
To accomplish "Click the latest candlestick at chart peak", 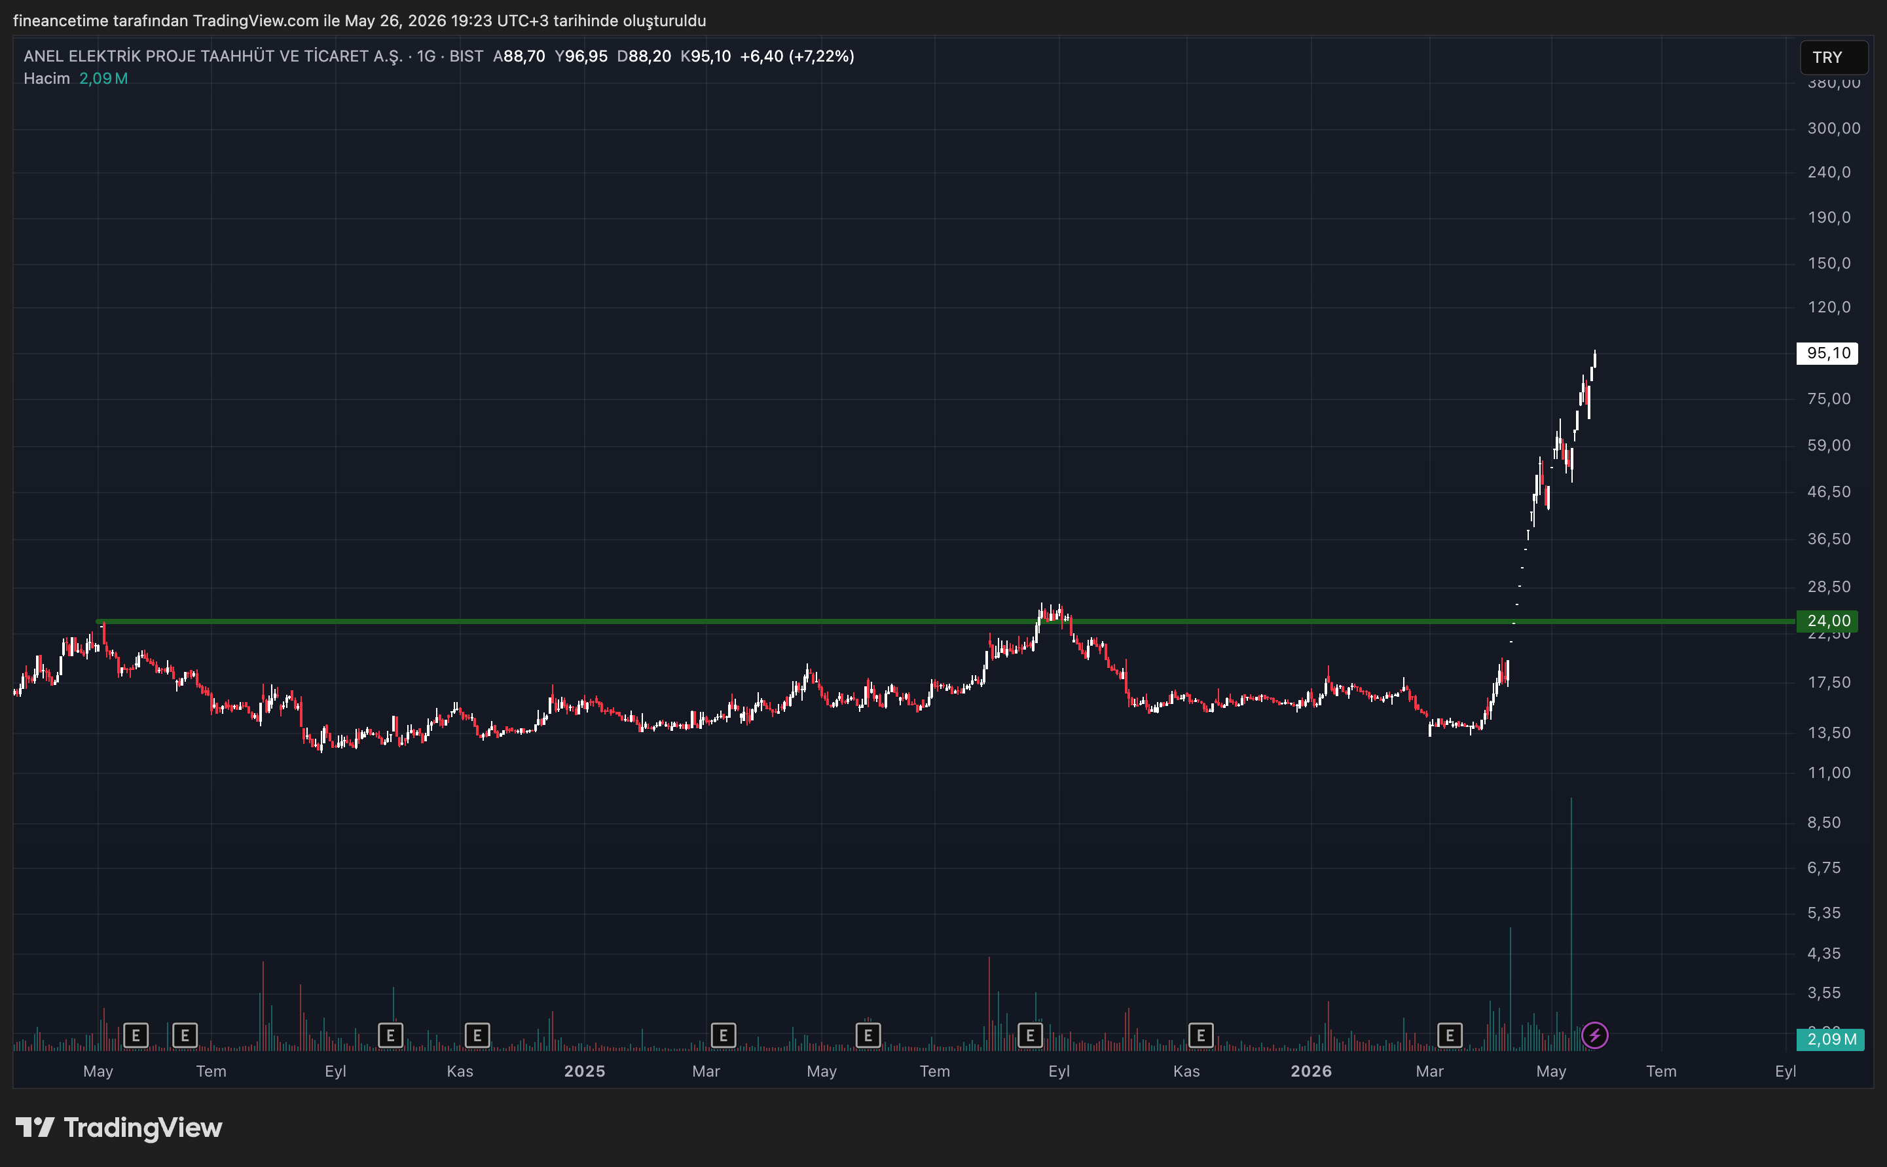I will click(x=1594, y=359).
